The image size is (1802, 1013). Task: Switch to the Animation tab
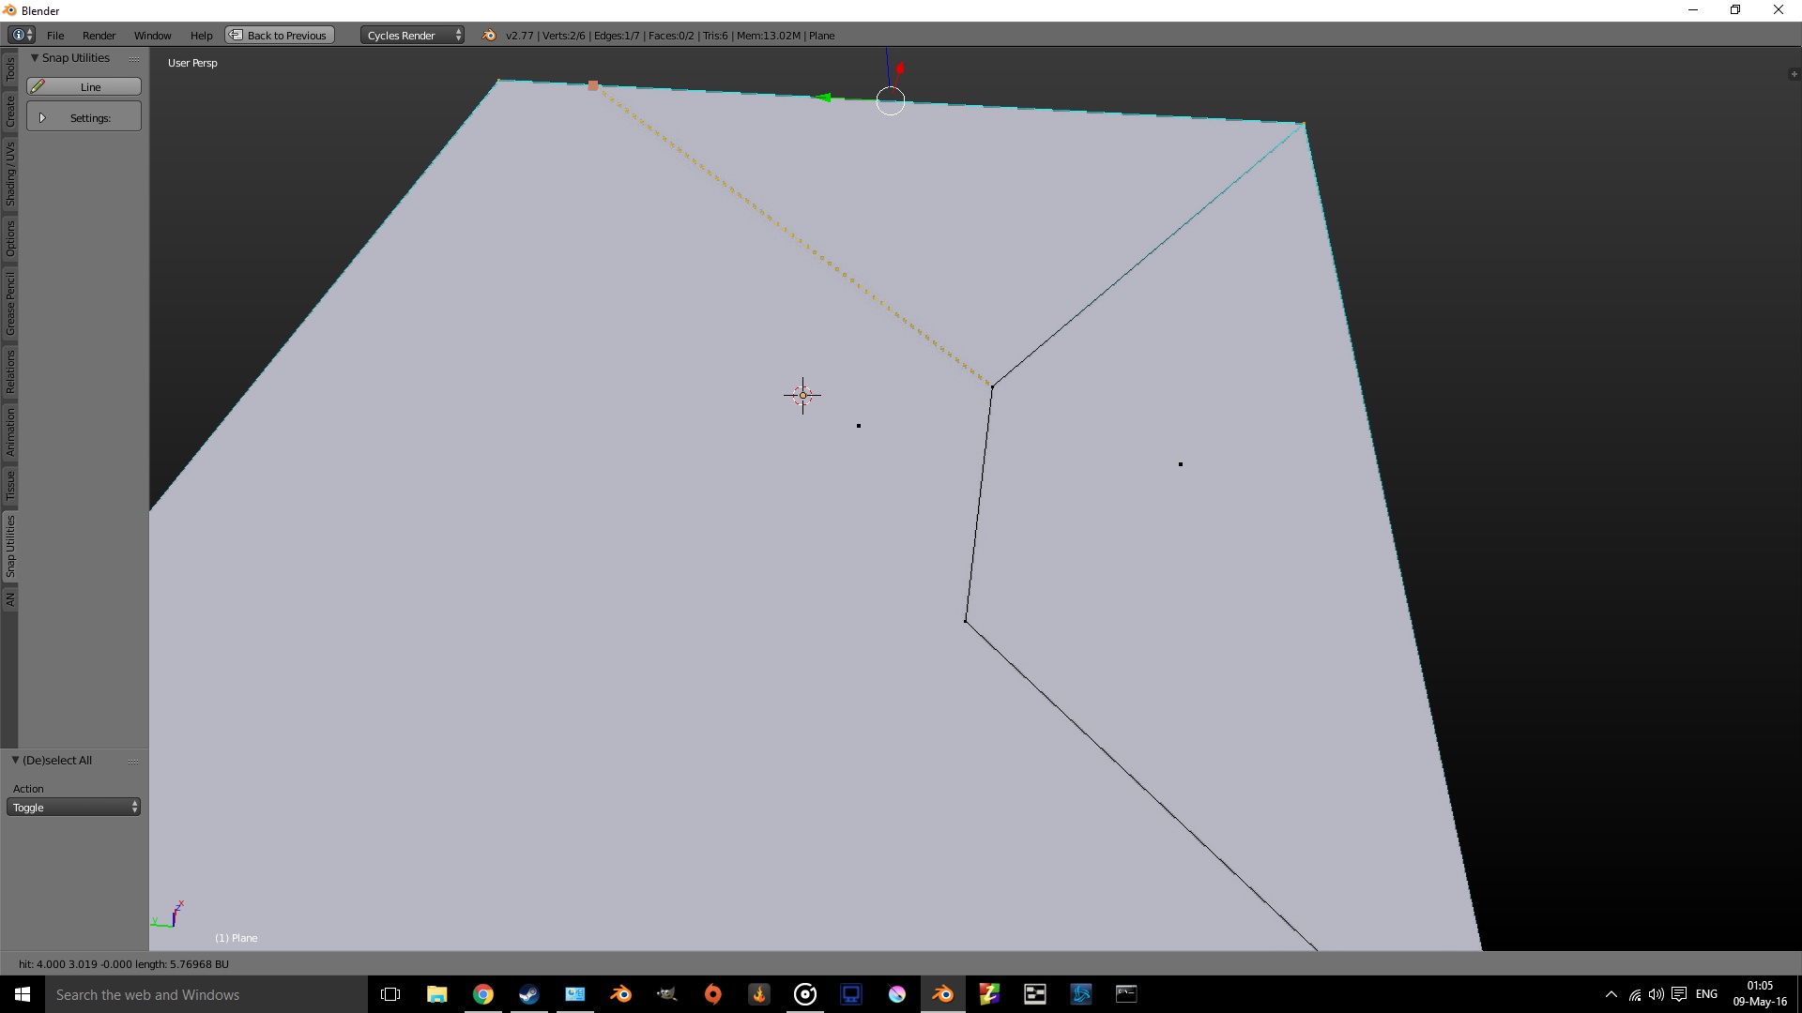(10, 431)
